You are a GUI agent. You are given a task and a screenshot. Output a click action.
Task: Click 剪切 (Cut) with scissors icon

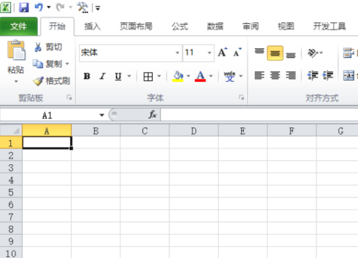tap(48, 47)
